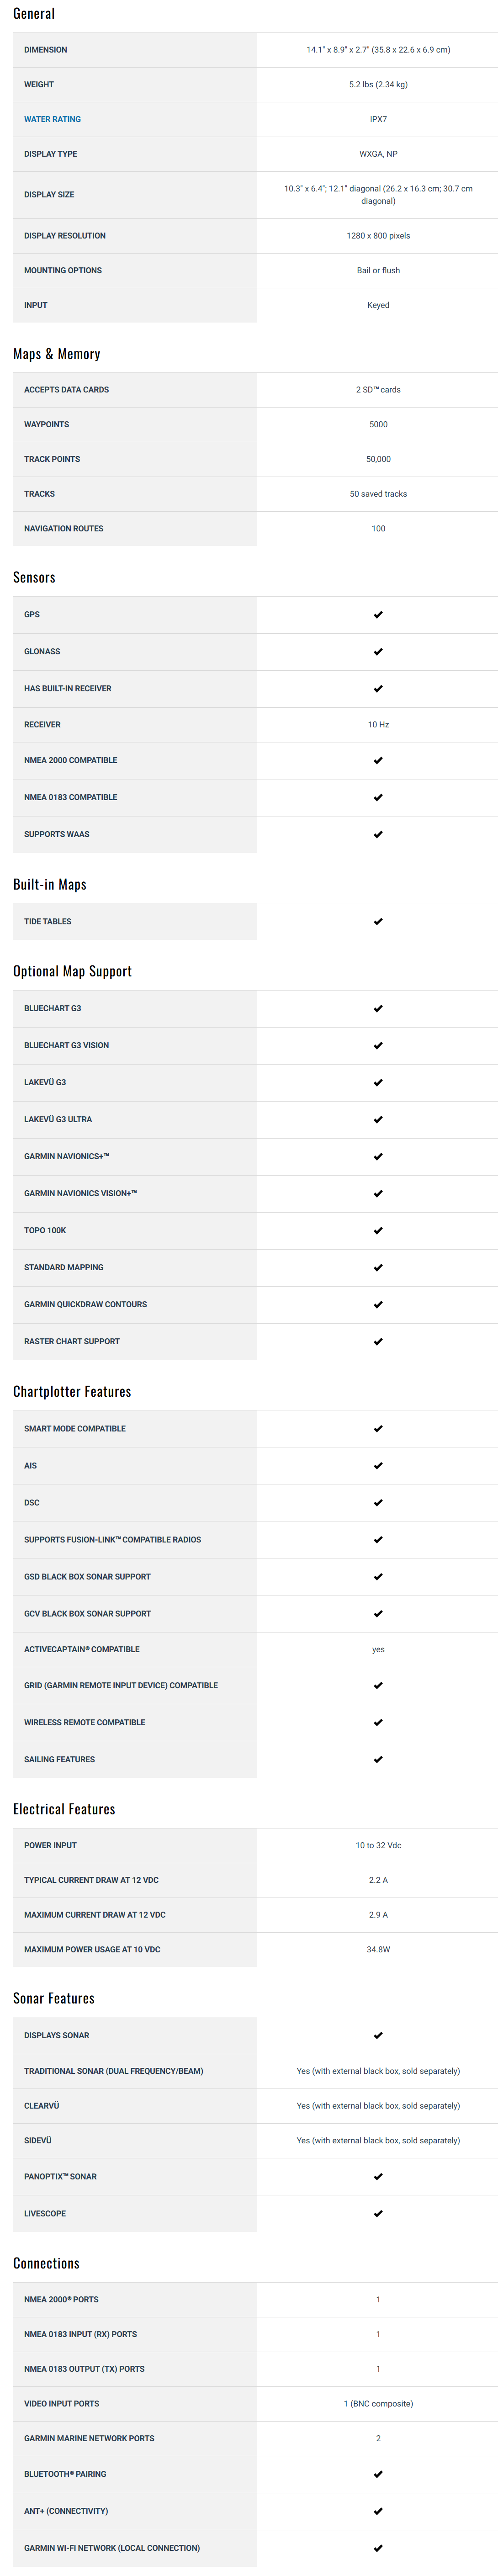Viewport: 498px width, 2576px height.
Task: Click the NMEA 2000 Compatible checkmark
Action: coord(378,761)
